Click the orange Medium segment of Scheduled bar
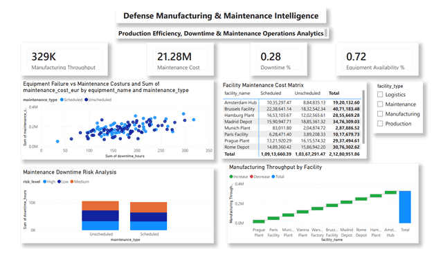 pos(148,207)
